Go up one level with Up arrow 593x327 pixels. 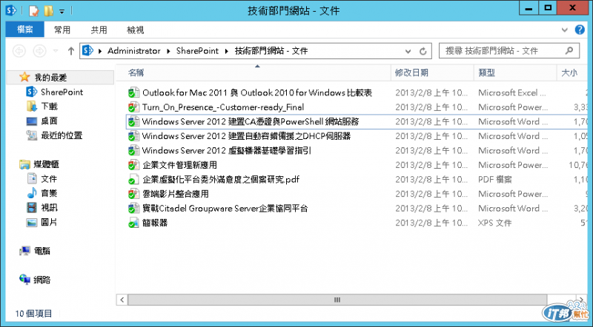point(70,51)
